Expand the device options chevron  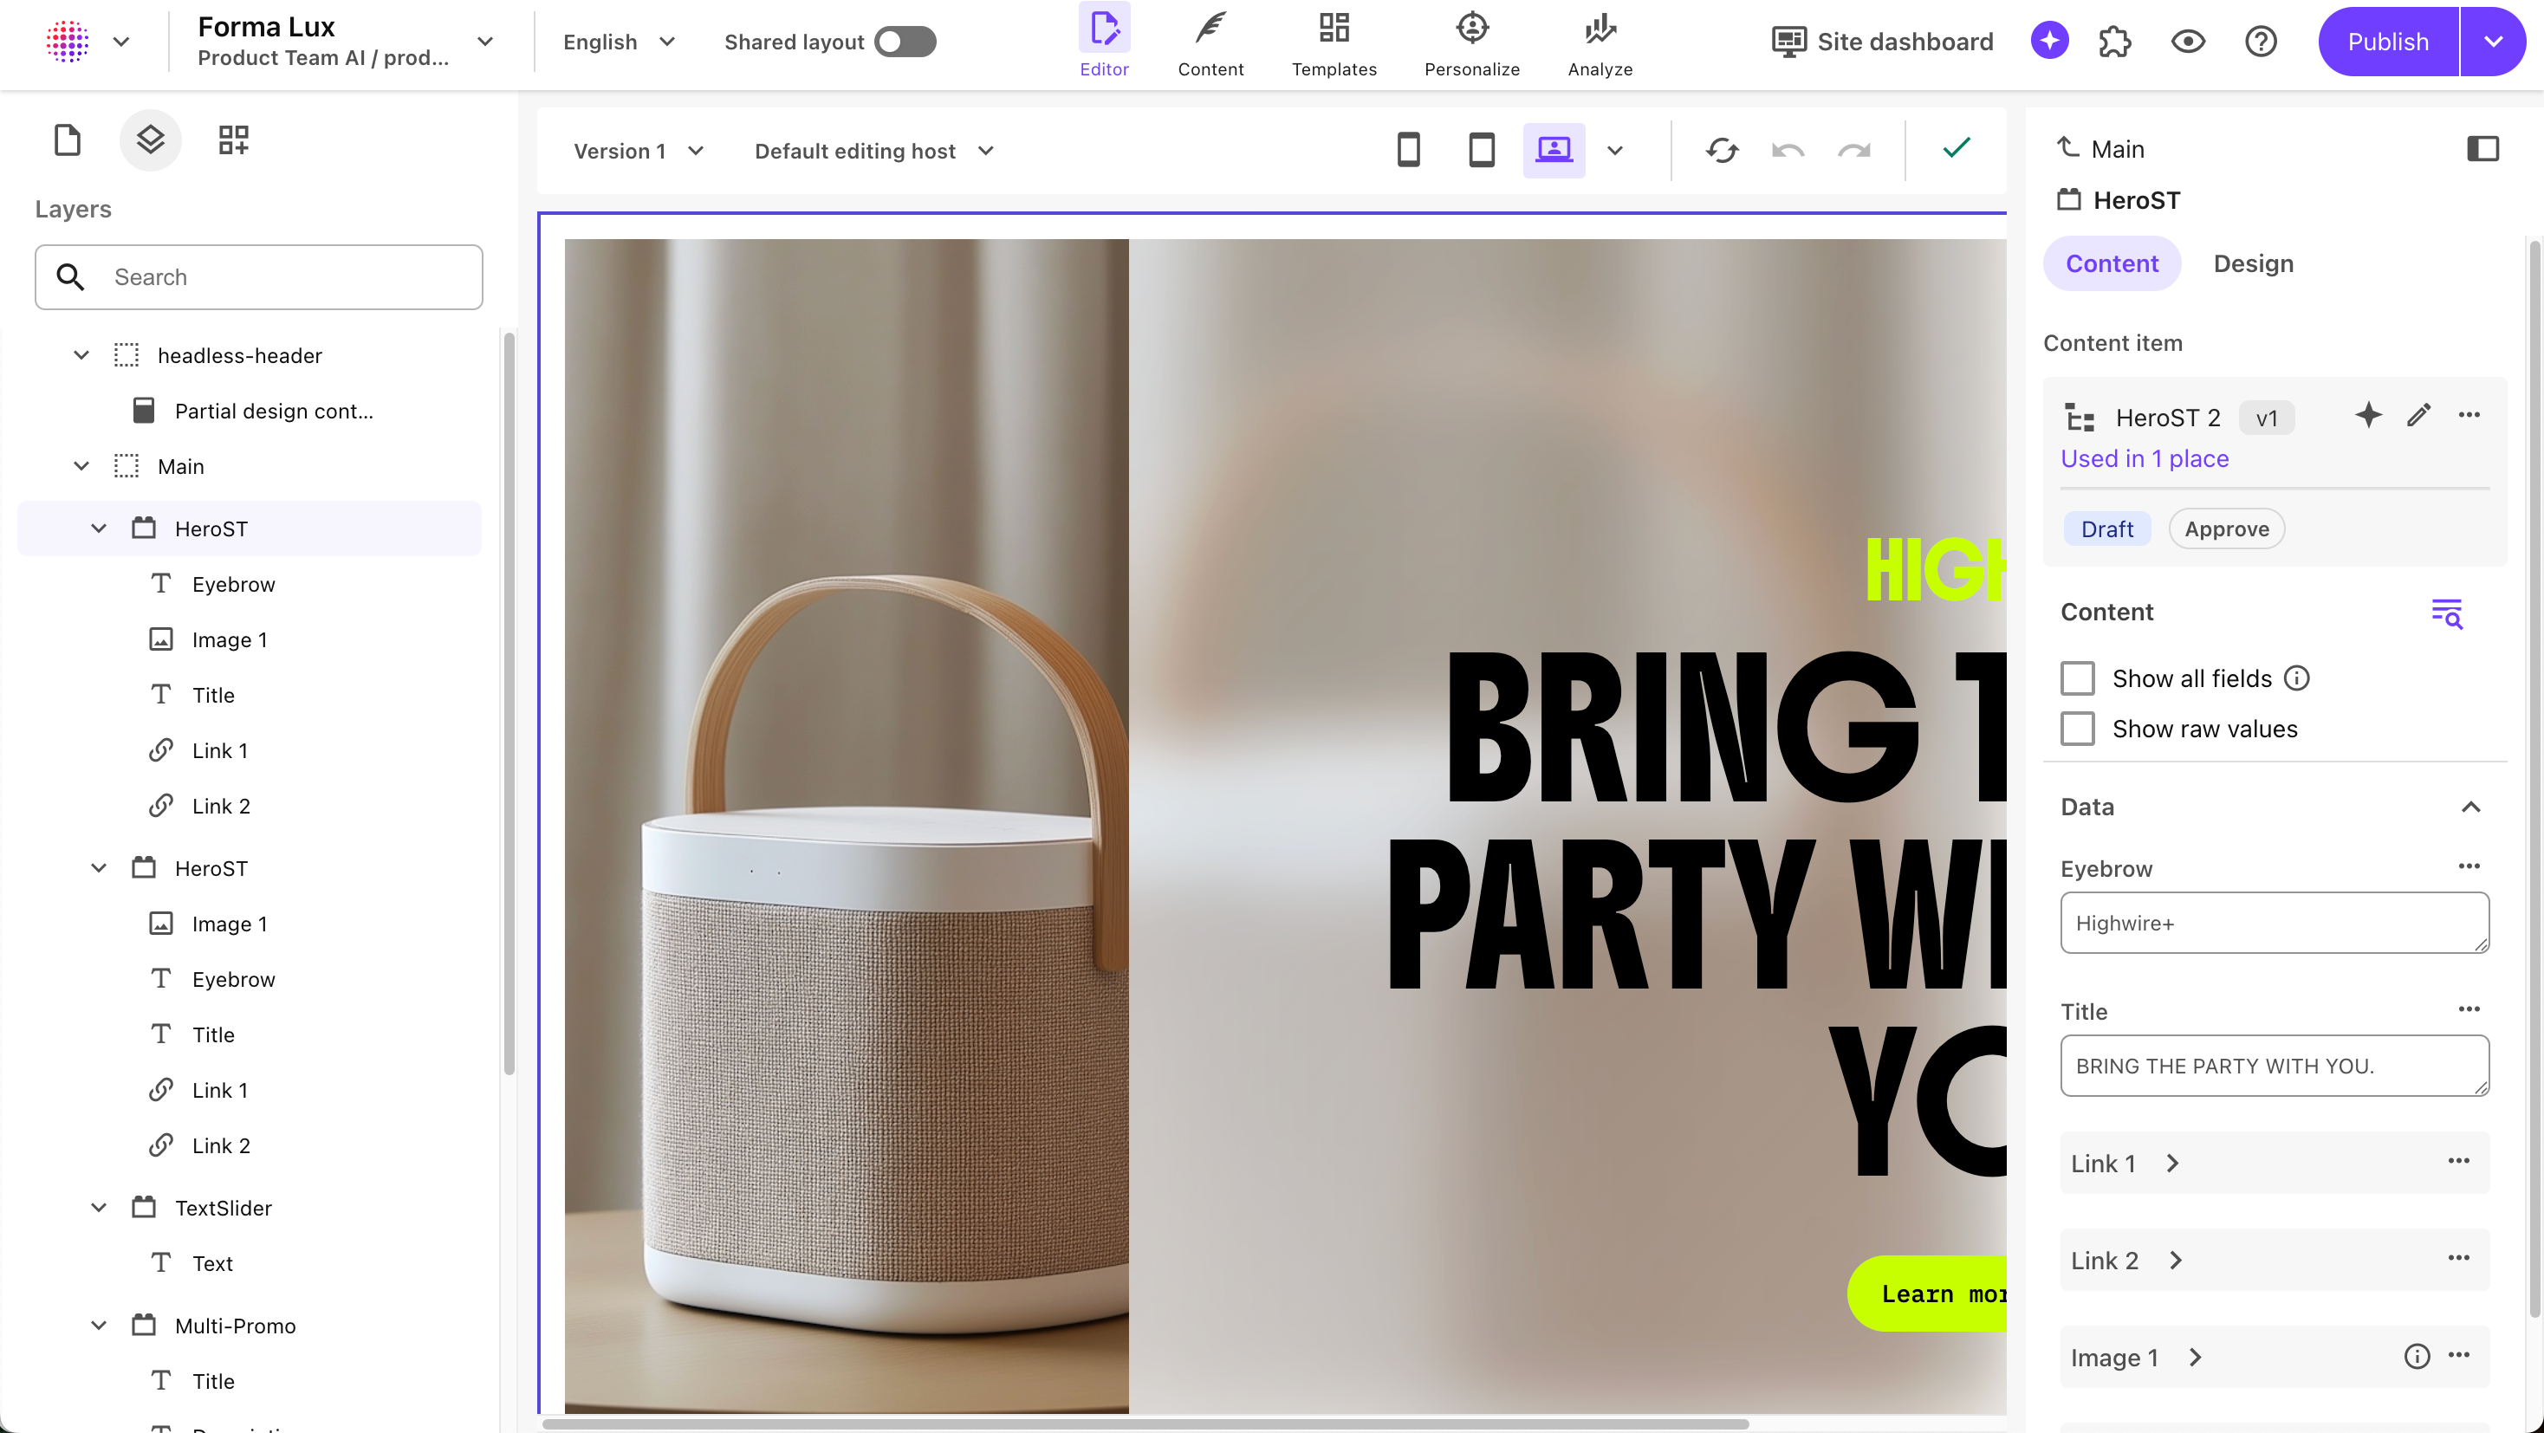point(1614,151)
